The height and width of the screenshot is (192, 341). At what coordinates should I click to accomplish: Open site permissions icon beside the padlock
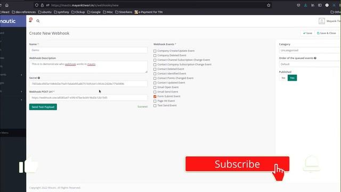pos(47,5)
